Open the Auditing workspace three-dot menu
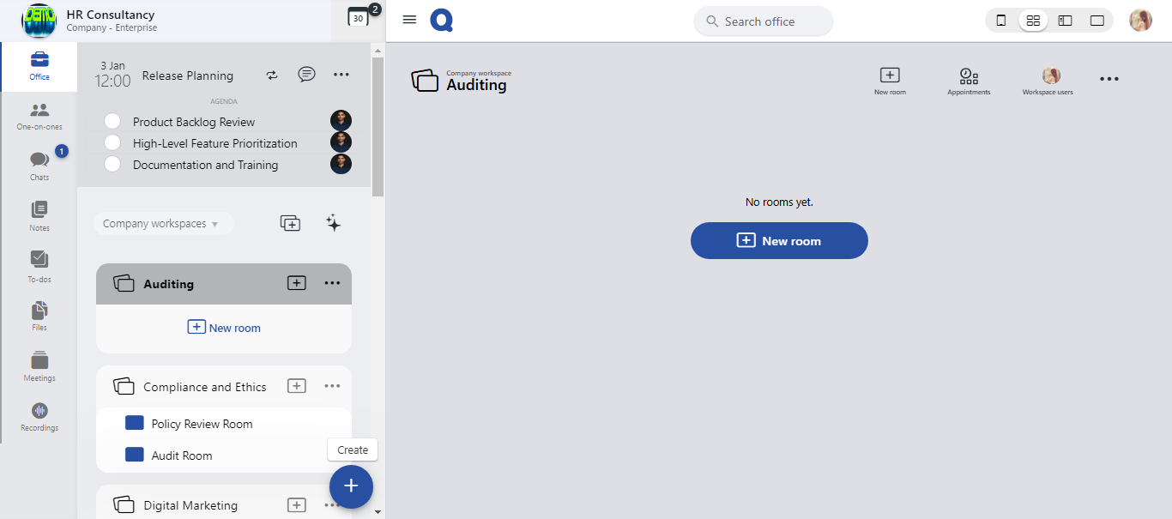The width and height of the screenshot is (1172, 519). click(x=332, y=283)
